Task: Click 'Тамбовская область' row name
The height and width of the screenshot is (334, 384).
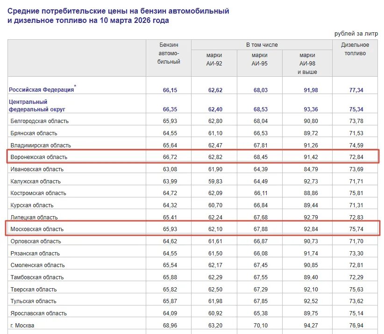Action: tap(37, 277)
